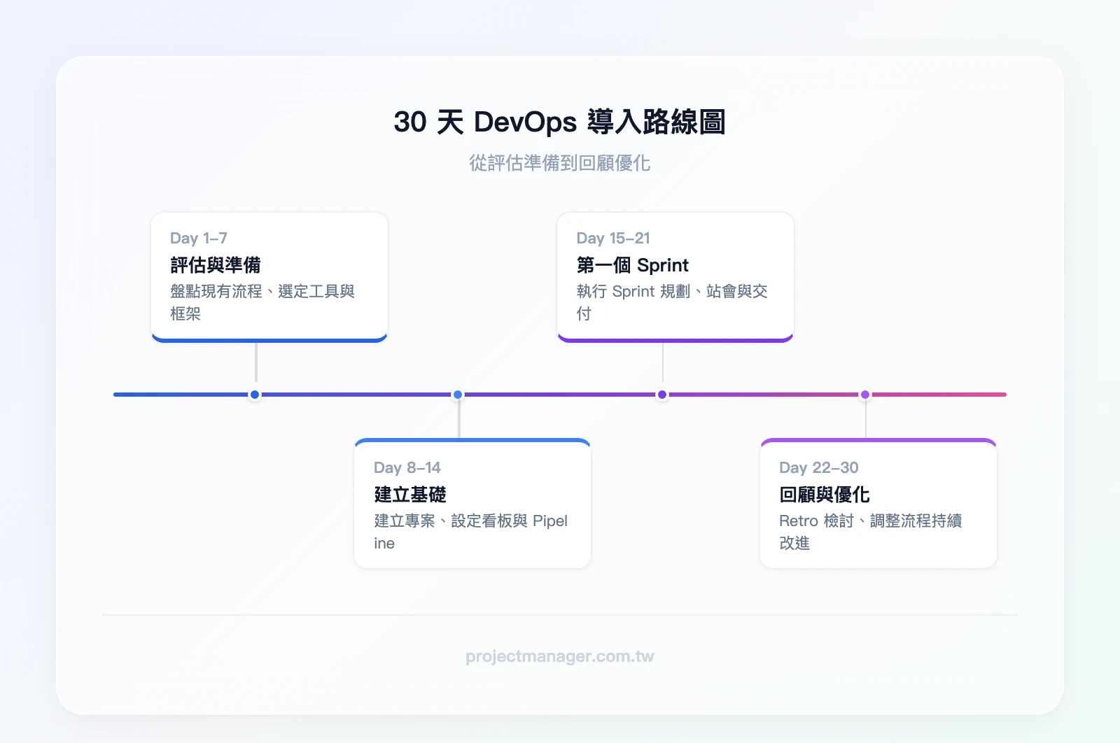Click the Day 8–14 timeline marker dot
1120x743 pixels.
(458, 395)
